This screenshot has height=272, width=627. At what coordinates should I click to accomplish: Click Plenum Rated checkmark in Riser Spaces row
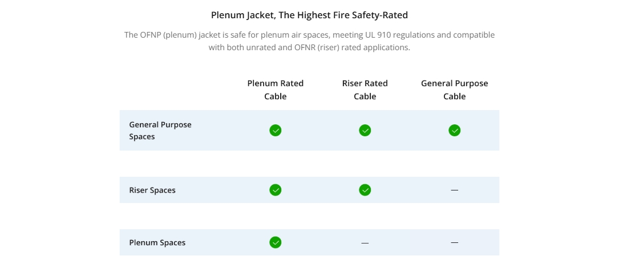tap(275, 190)
